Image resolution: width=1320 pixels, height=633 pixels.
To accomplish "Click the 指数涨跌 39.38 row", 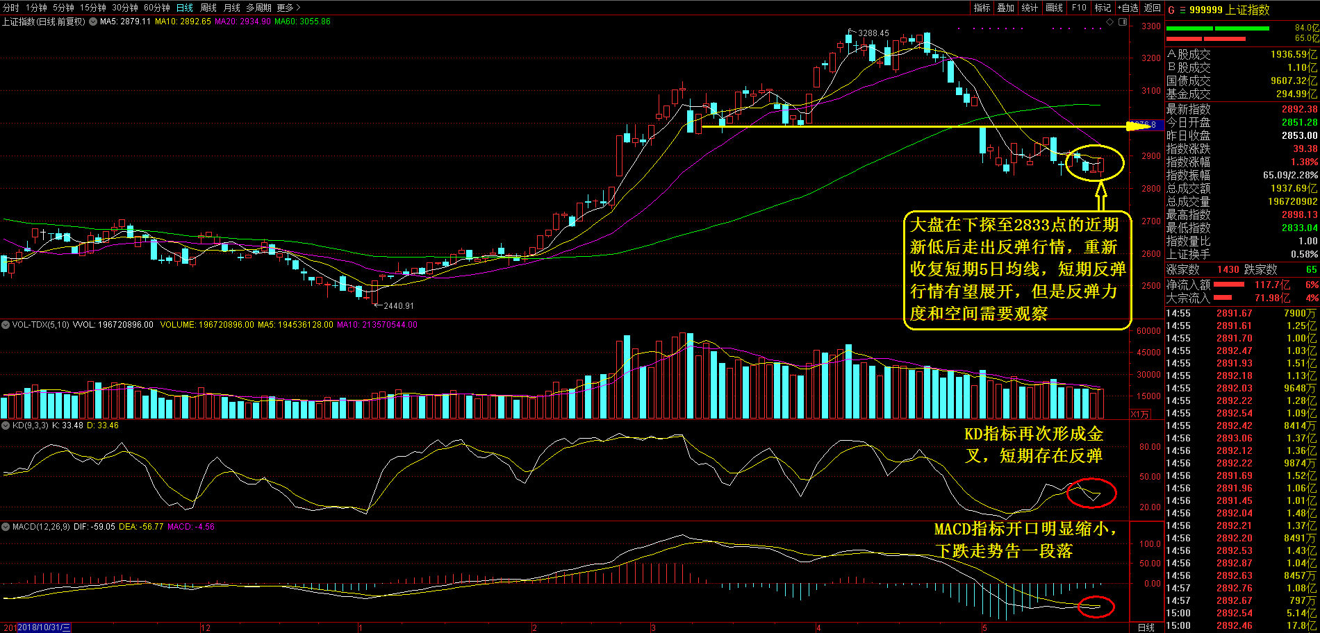I will pyautogui.click(x=1242, y=149).
